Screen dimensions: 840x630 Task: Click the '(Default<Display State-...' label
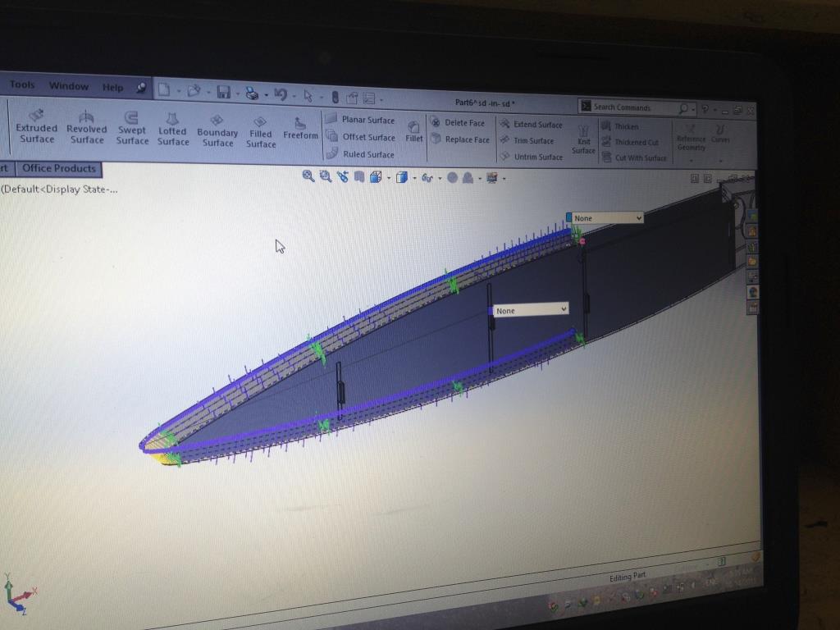(59, 189)
